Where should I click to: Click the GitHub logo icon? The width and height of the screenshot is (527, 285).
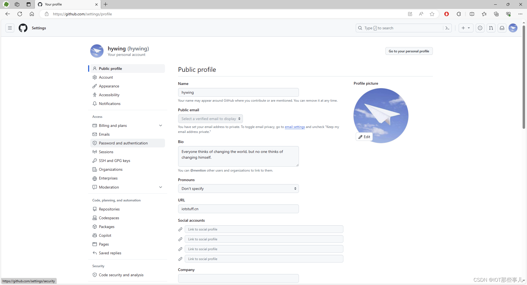23,28
